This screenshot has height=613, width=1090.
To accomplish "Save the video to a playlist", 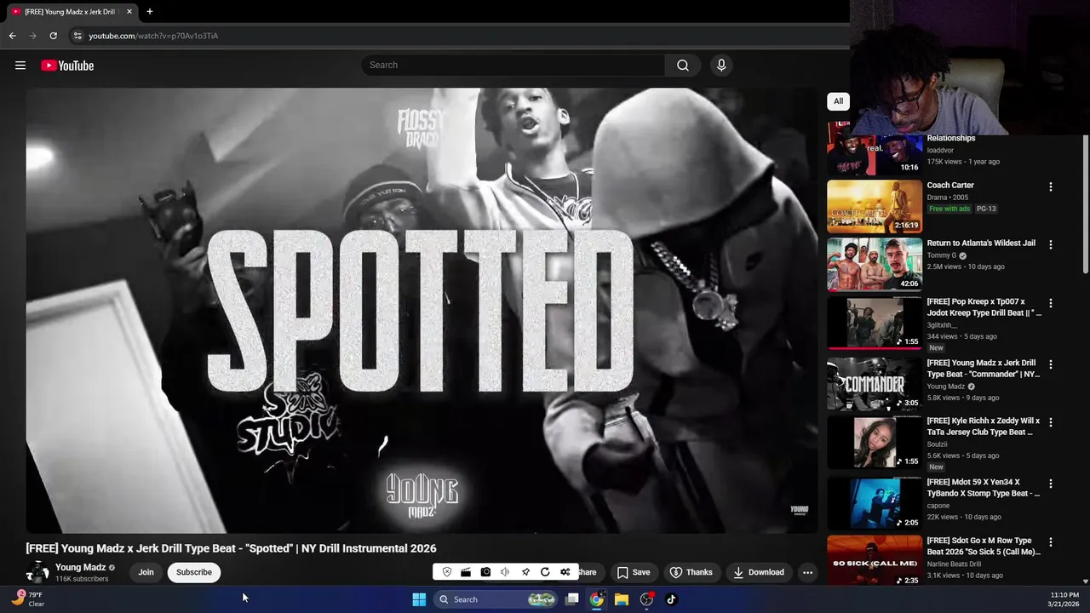I will coord(634,572).
